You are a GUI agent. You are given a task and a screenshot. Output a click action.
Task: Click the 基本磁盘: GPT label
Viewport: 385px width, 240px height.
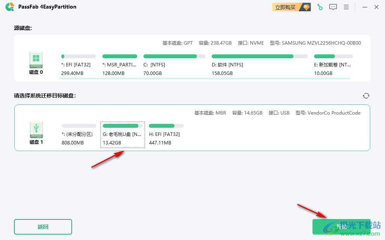178,43
